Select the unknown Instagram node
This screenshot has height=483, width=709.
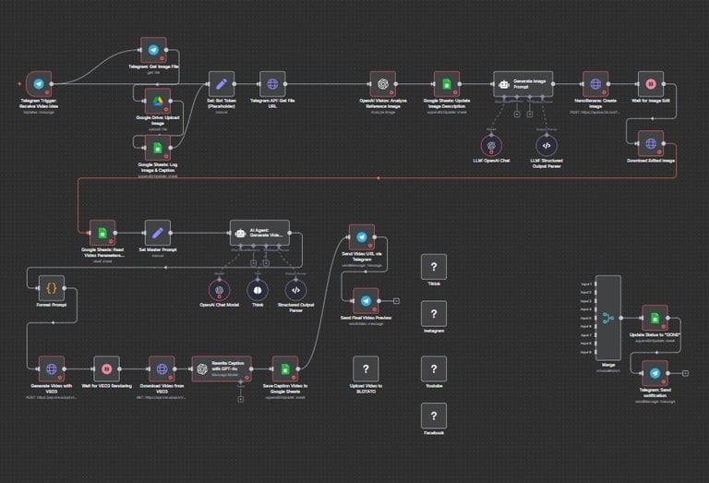pyautogui.click(x=434, y=313)
